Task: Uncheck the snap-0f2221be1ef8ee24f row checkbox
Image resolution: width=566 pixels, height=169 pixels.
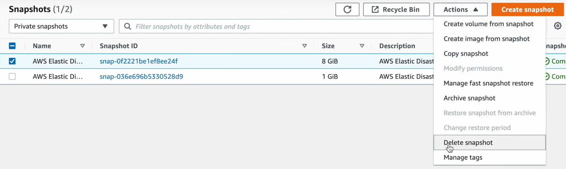Action: click(x=12, y=61)
